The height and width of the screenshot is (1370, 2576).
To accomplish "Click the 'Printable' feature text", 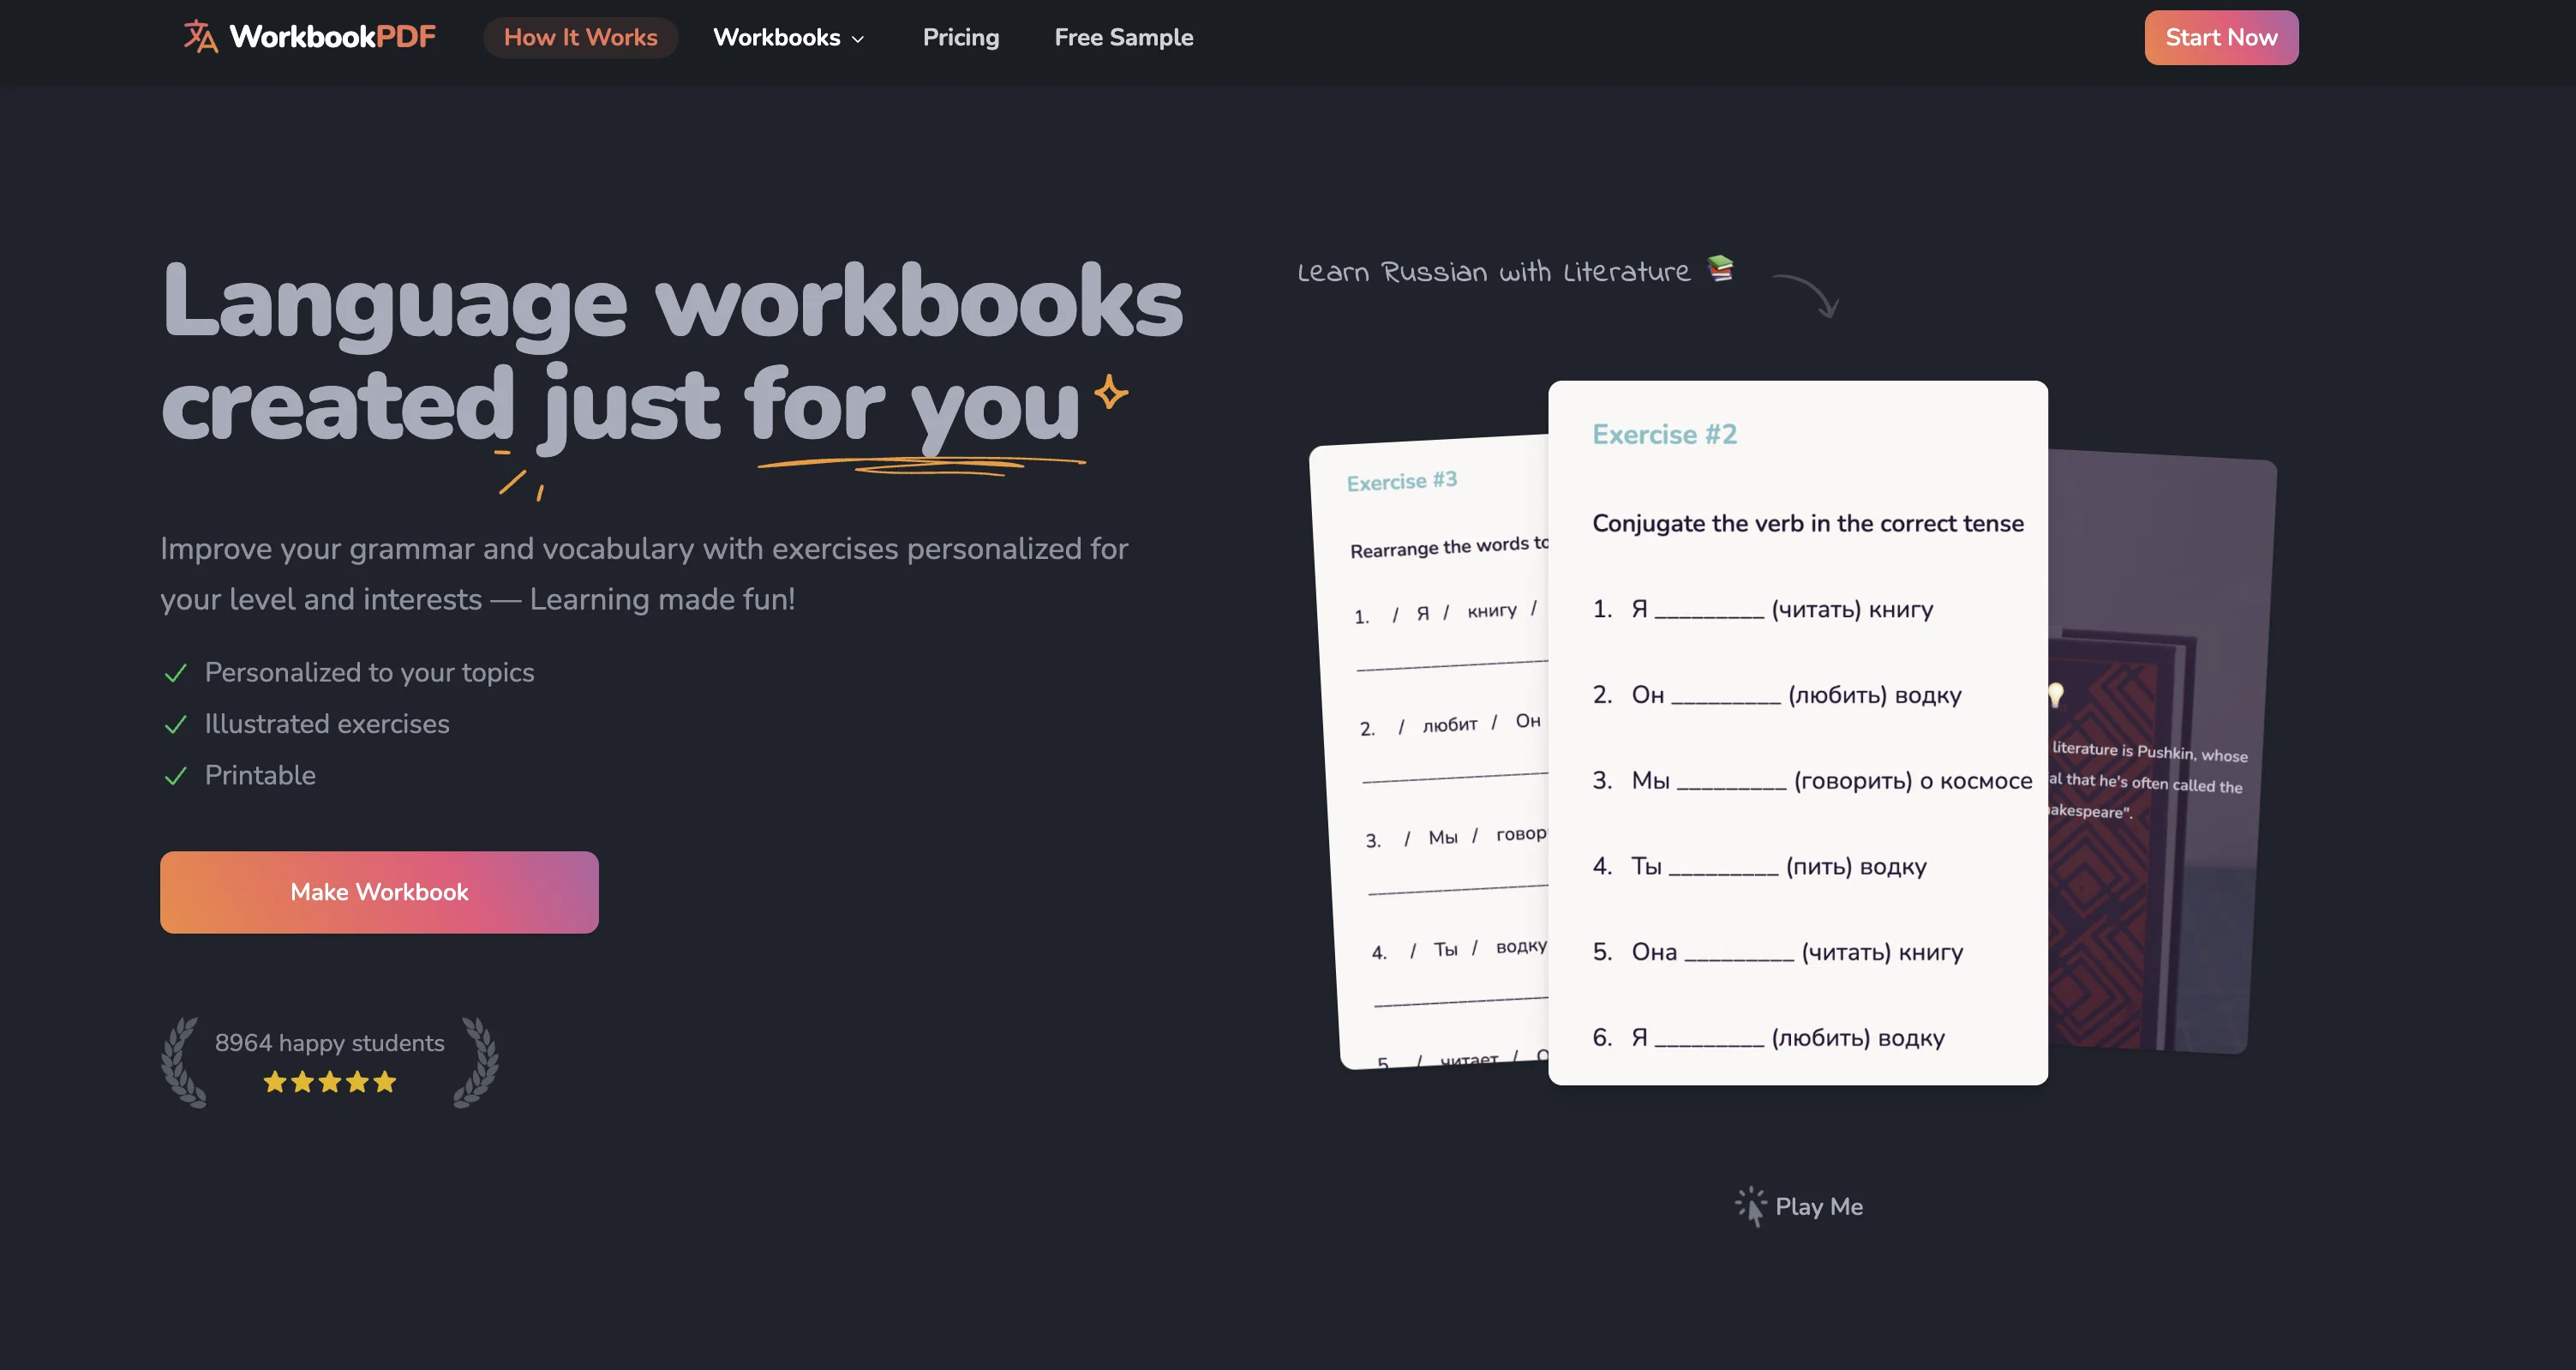I will (260, 776).
